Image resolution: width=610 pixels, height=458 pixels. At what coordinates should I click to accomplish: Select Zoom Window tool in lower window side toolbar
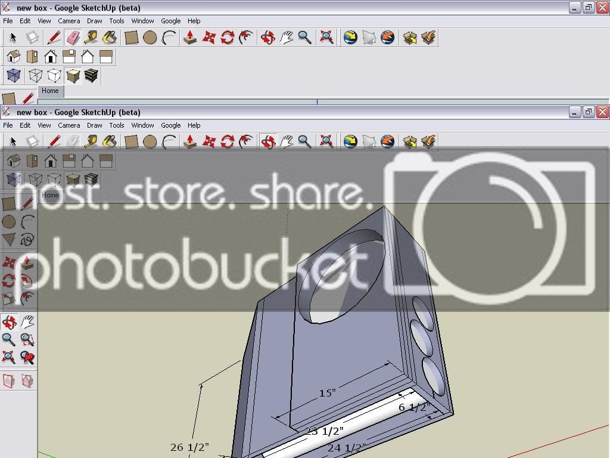(27, 339)
